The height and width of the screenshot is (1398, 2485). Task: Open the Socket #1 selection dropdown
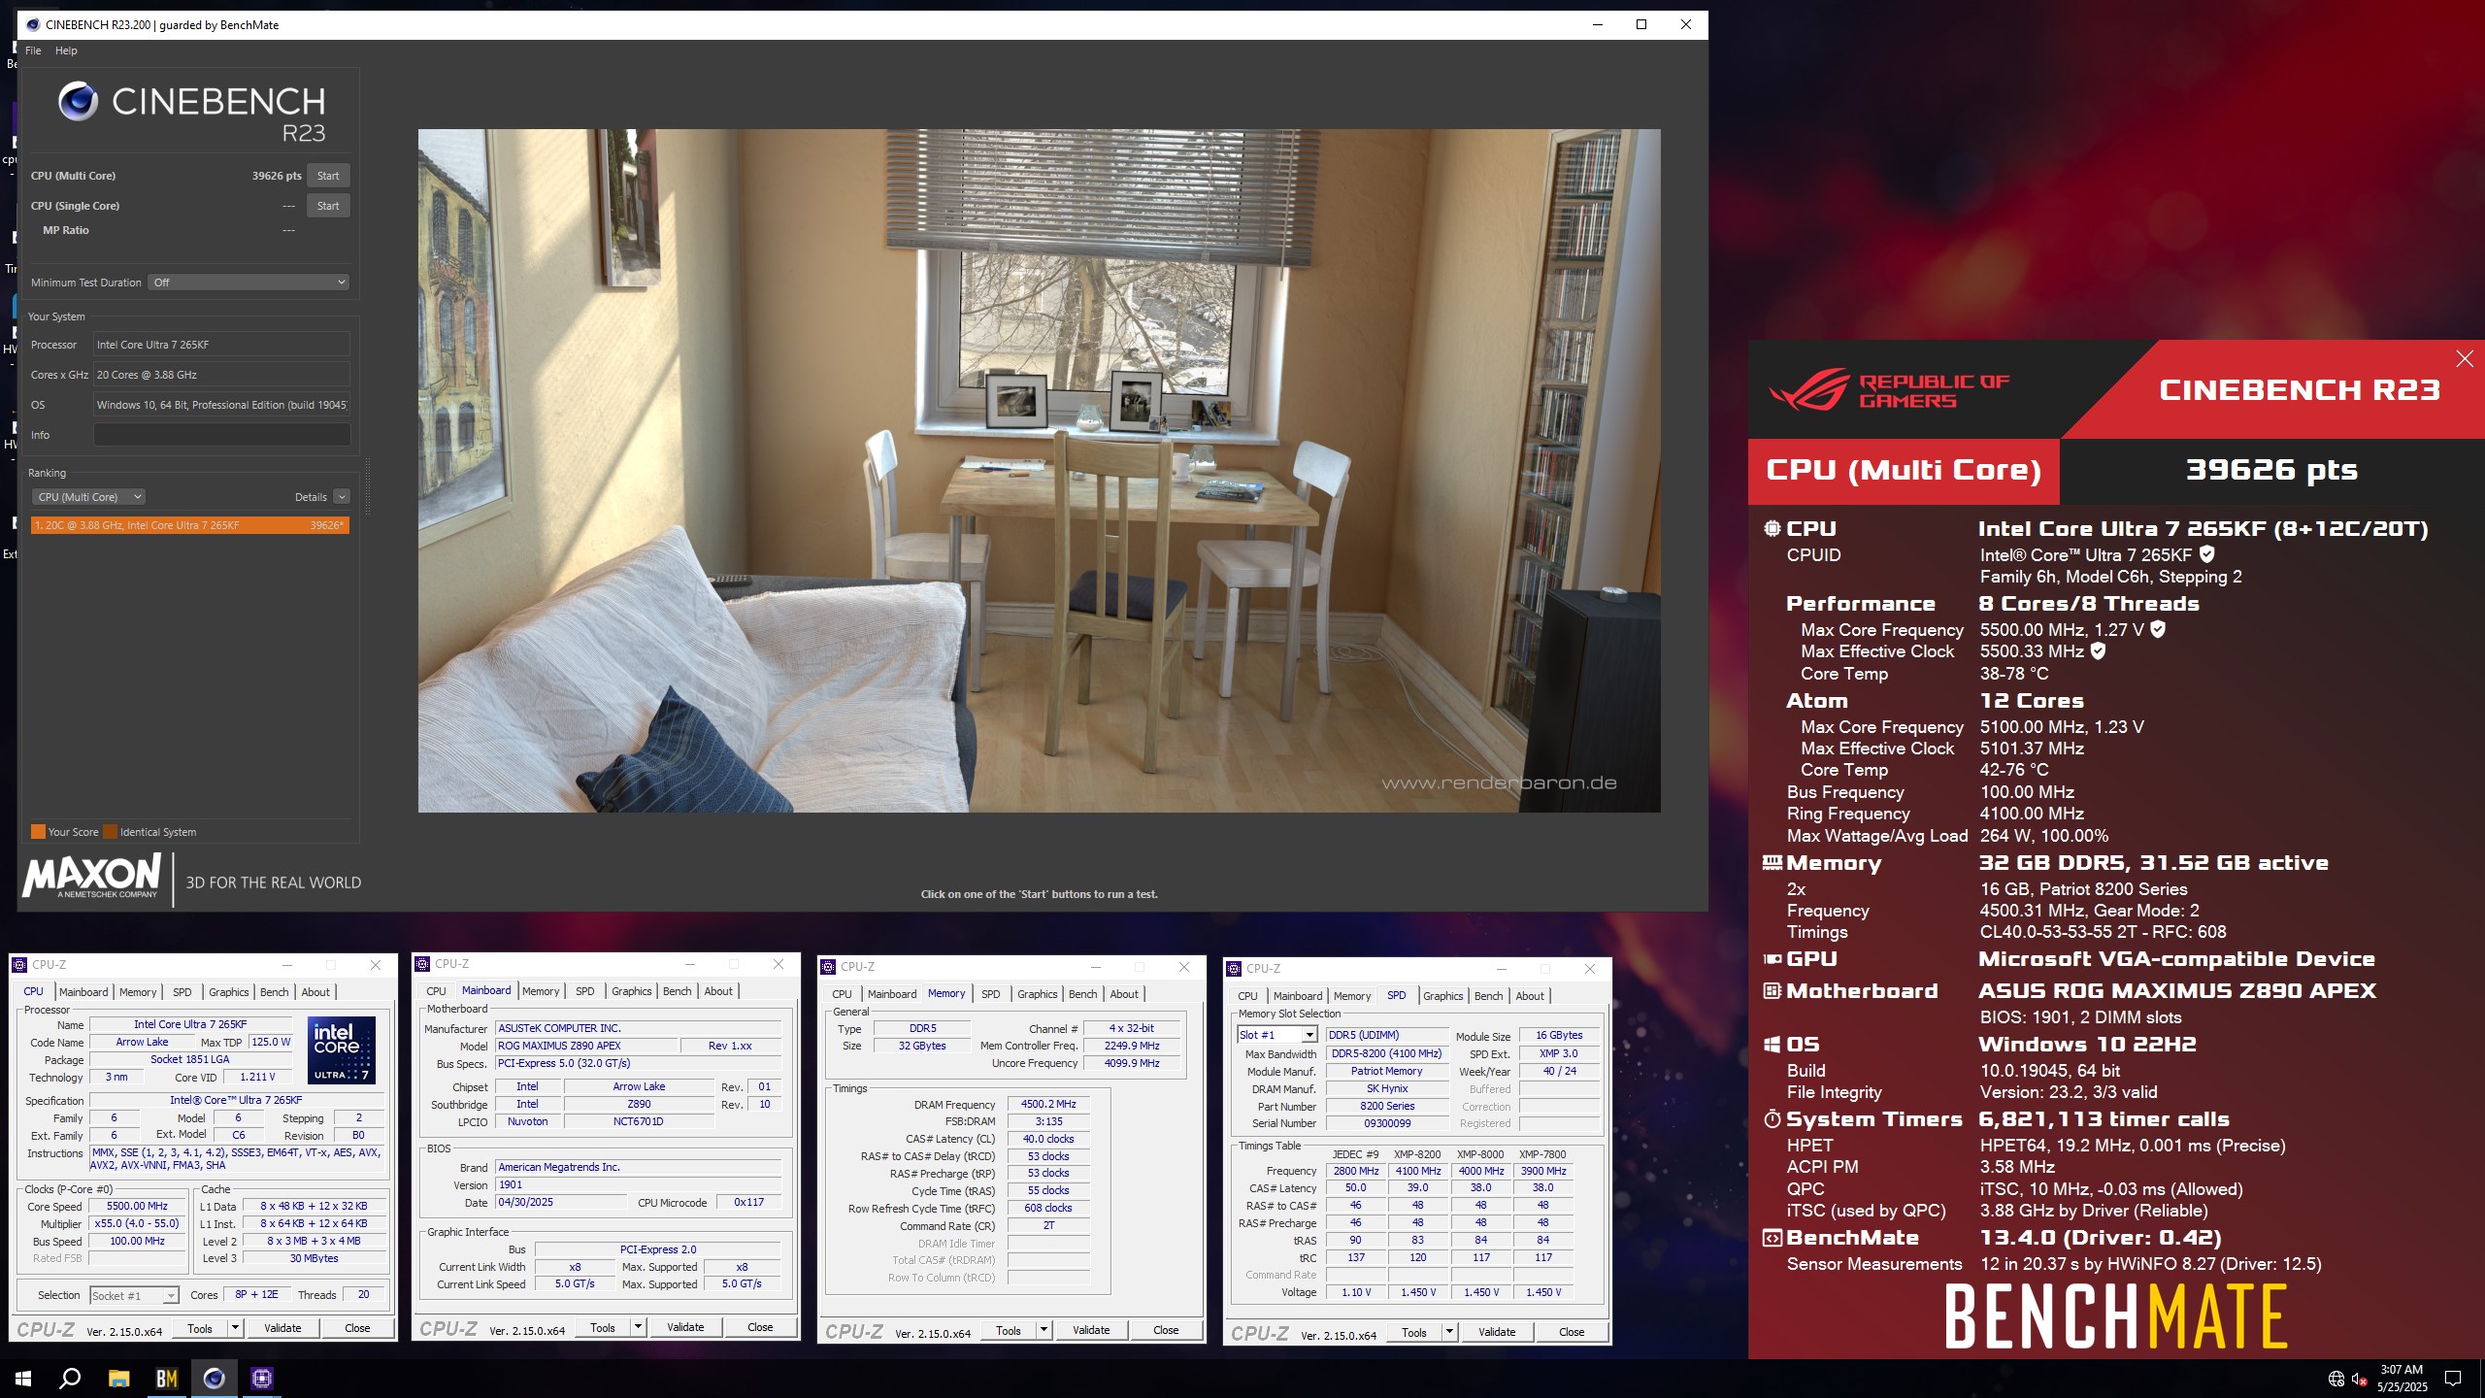coord(134,1296)
